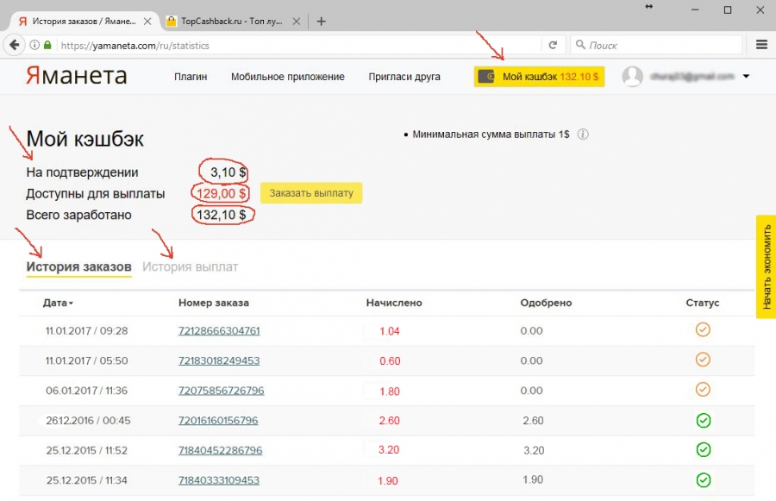
Task: Click date 11.01.2017 / 09:28
Action: coord(86,331)
